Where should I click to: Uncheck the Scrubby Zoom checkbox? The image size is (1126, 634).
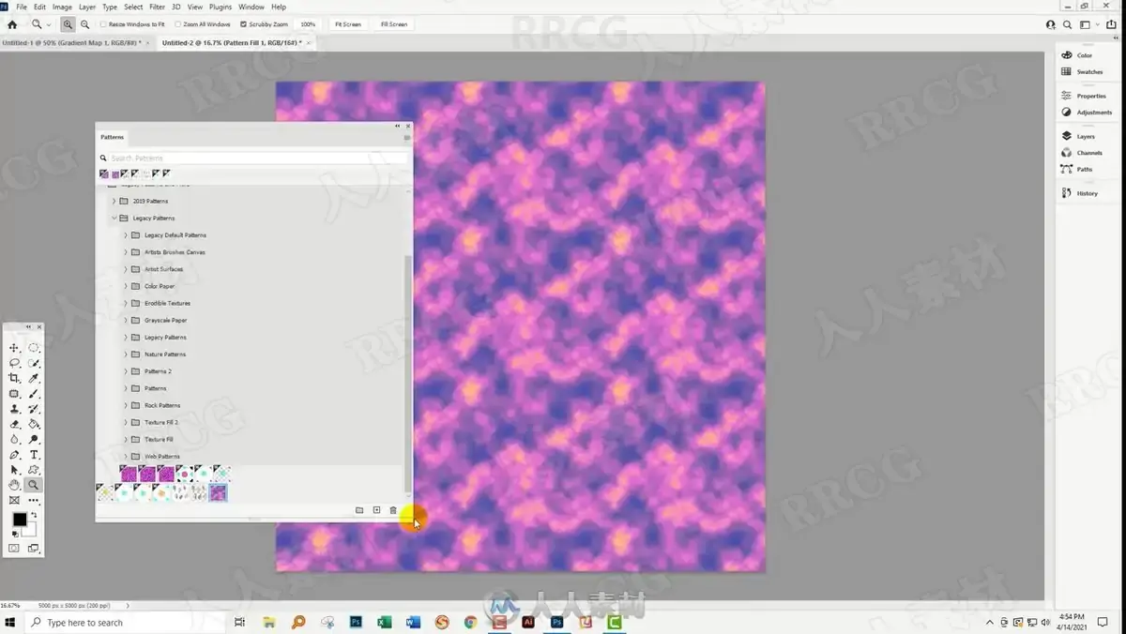[244, 24]
